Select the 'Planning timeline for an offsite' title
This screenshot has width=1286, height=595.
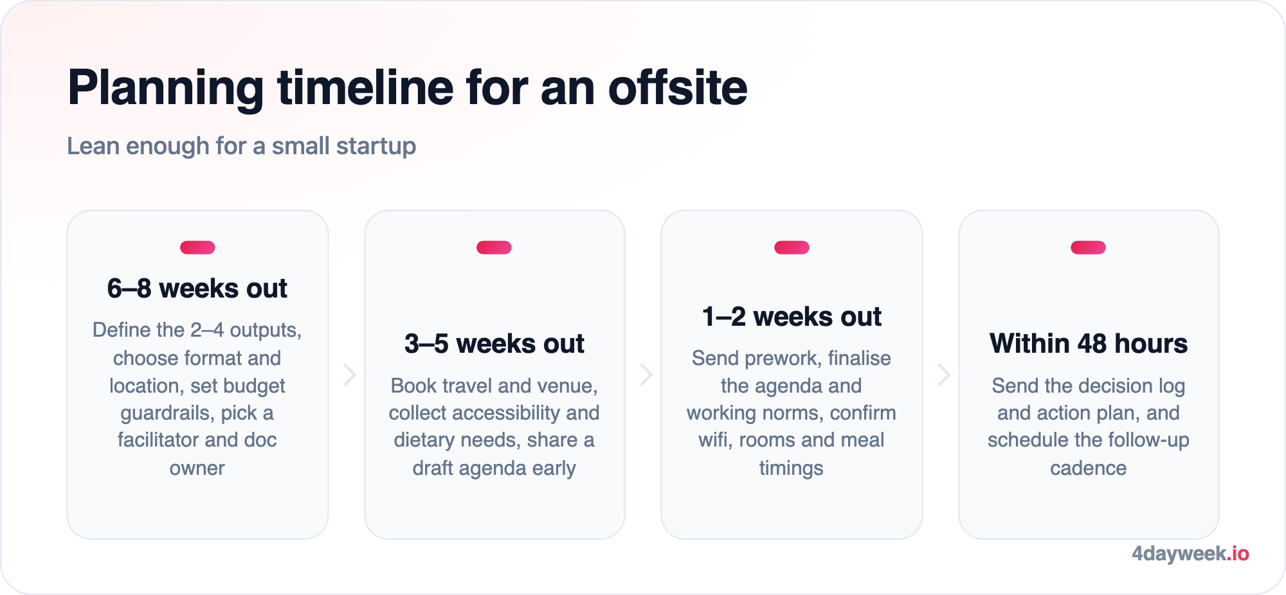point(408,88)
